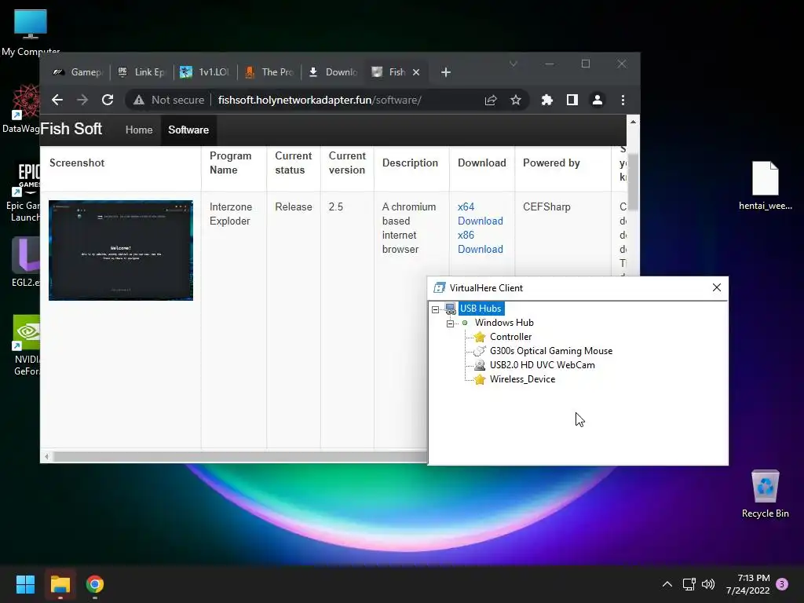The height and width of the screenshot is (603, 804).
Task: Show hidden system tray icons
Action: (667, 584)
